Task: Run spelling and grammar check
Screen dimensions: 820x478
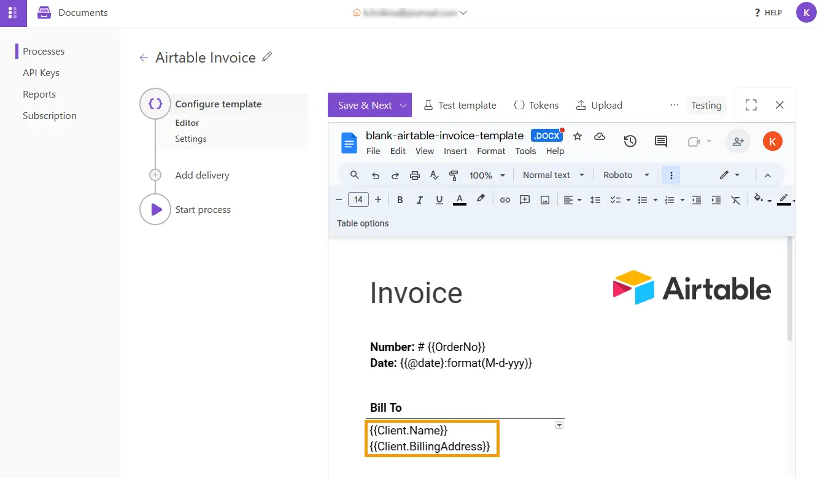Action: pos(435,175)
